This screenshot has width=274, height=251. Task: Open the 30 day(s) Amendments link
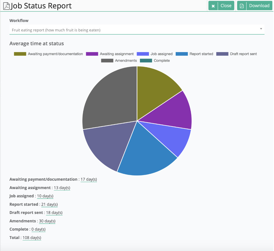coord(47,221)
